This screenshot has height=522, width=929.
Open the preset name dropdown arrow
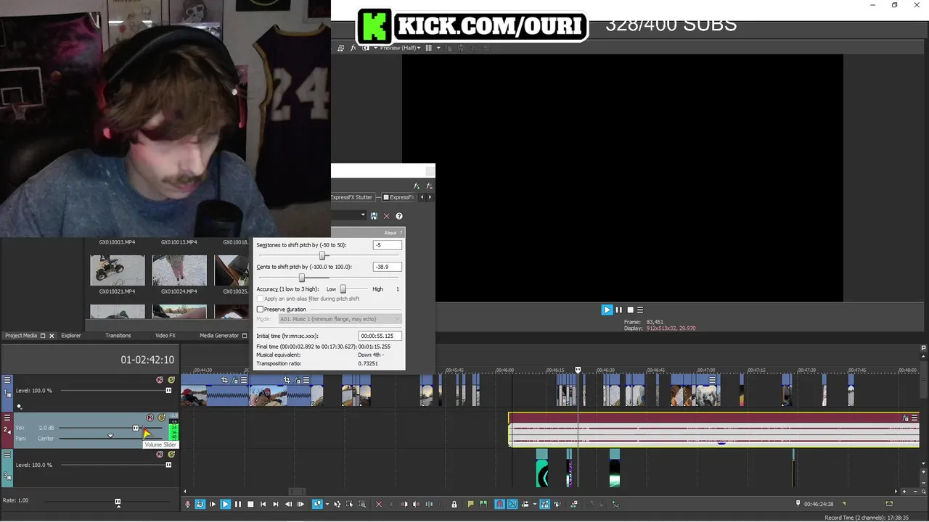point(363,215)
